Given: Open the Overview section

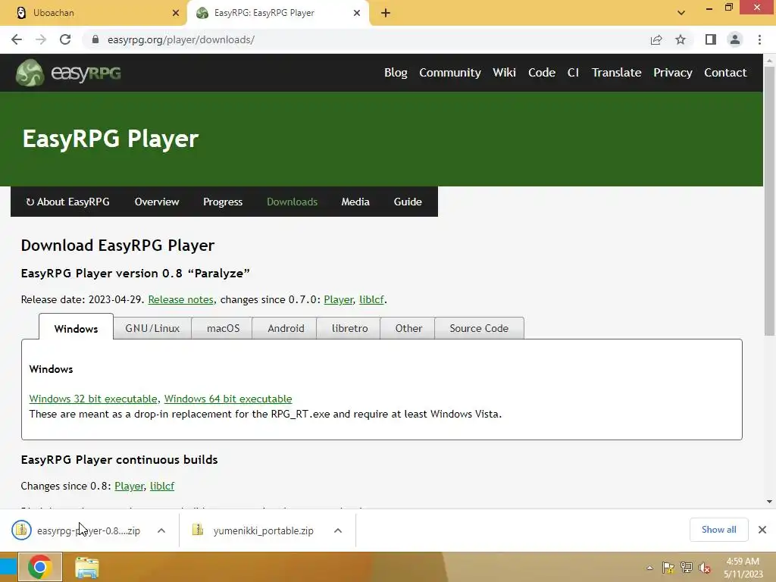Looking at the screenshot, I should click(x=157, y=202).
